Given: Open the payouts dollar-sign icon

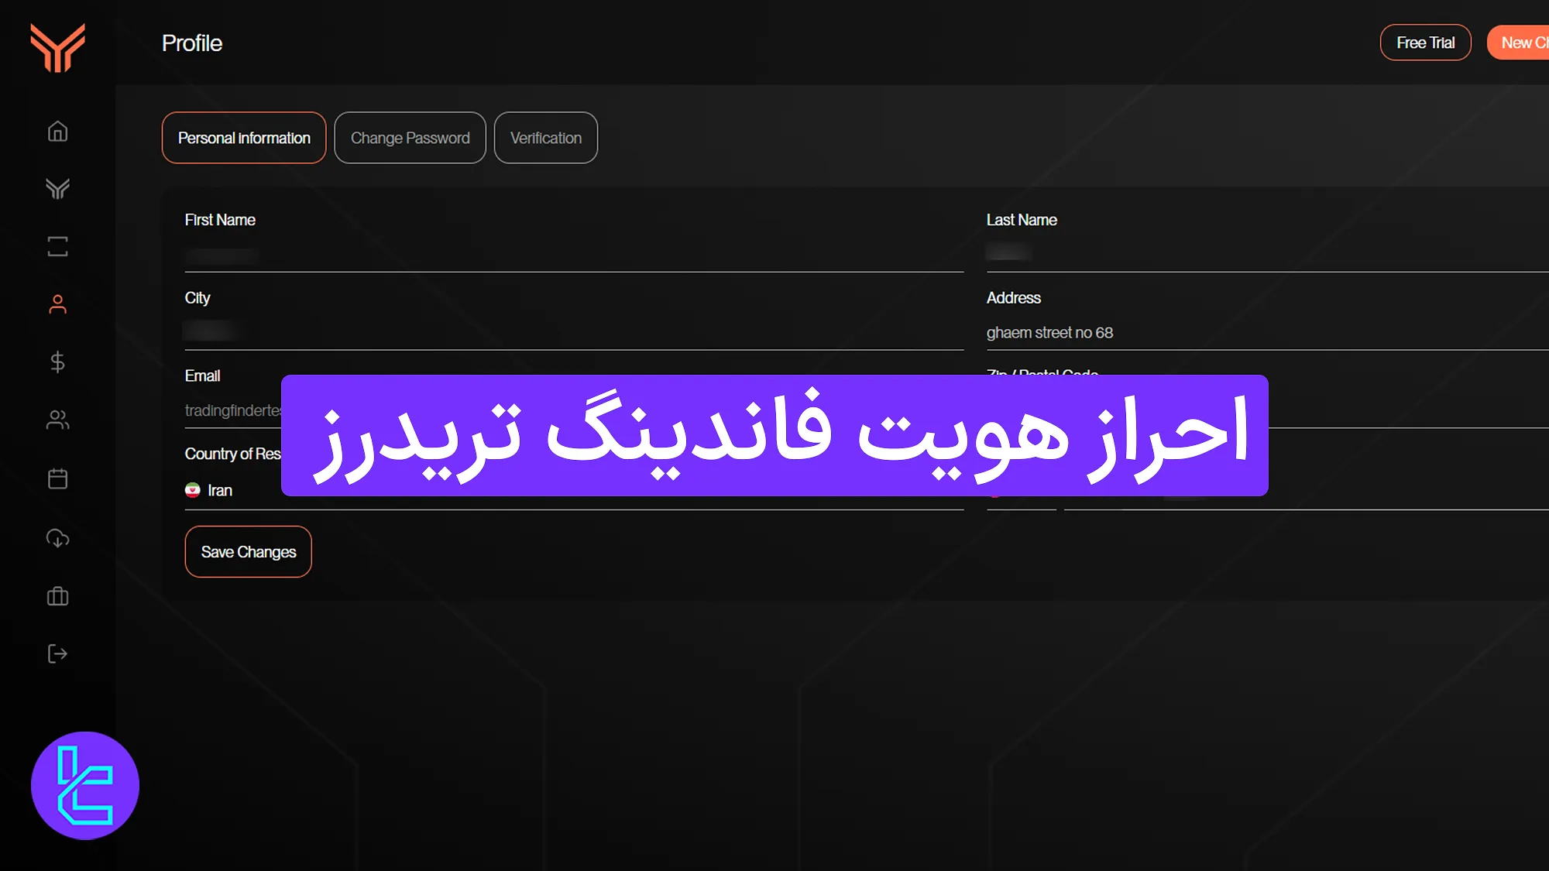Looking at the screenshot, I should point(57,362).
